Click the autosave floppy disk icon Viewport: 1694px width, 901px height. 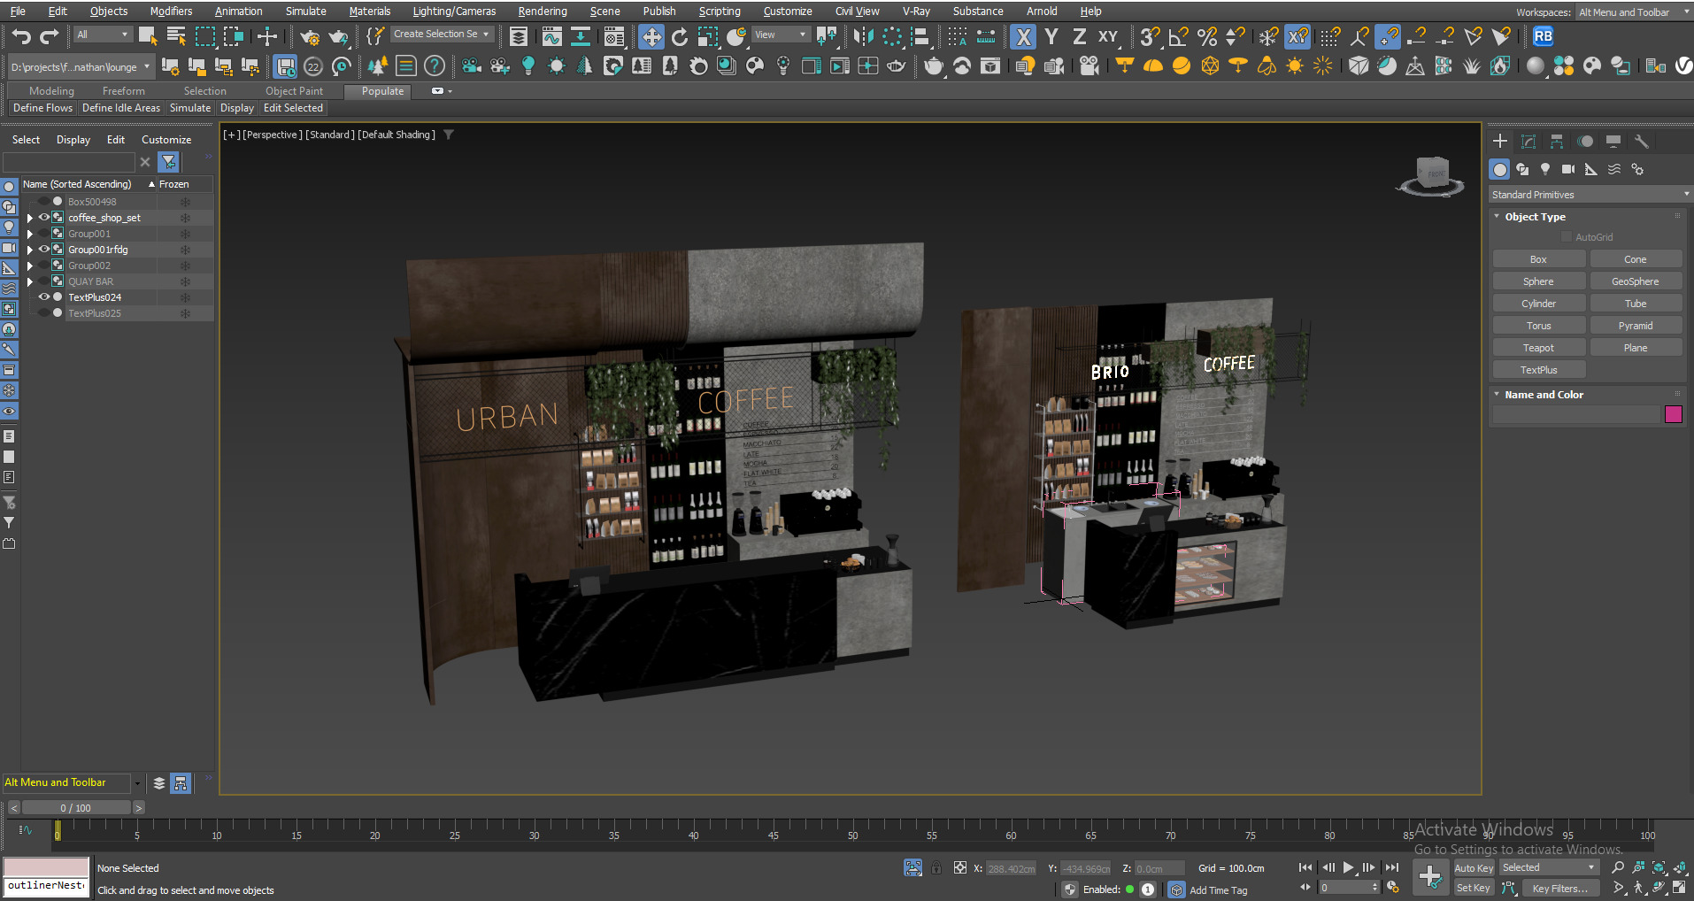pyautogui.click(x=285, y=66)
